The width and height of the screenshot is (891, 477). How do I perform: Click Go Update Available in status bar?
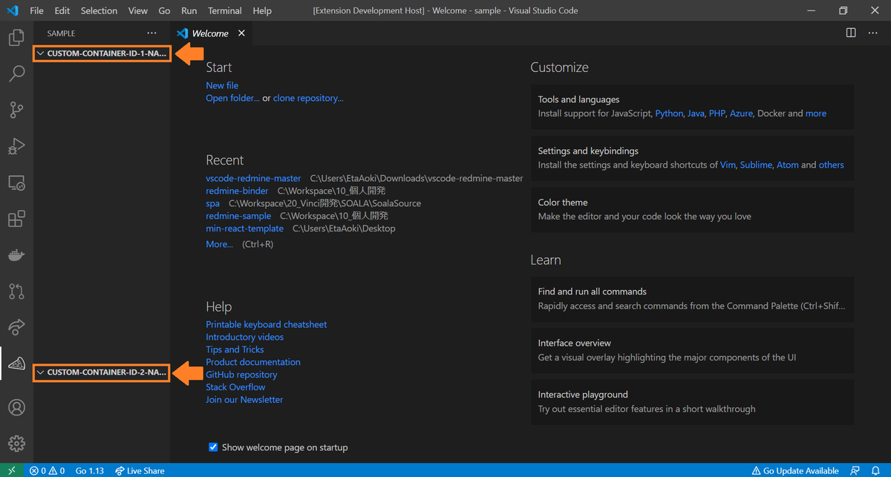pyautogui.click(x=795, y=470)
